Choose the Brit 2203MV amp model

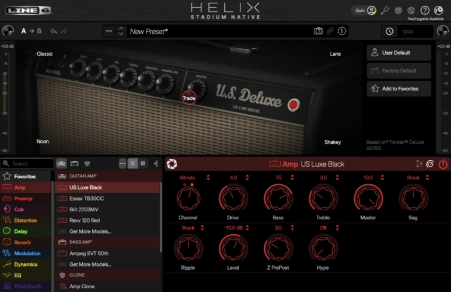pyautogui.click(x=107, y=209)
